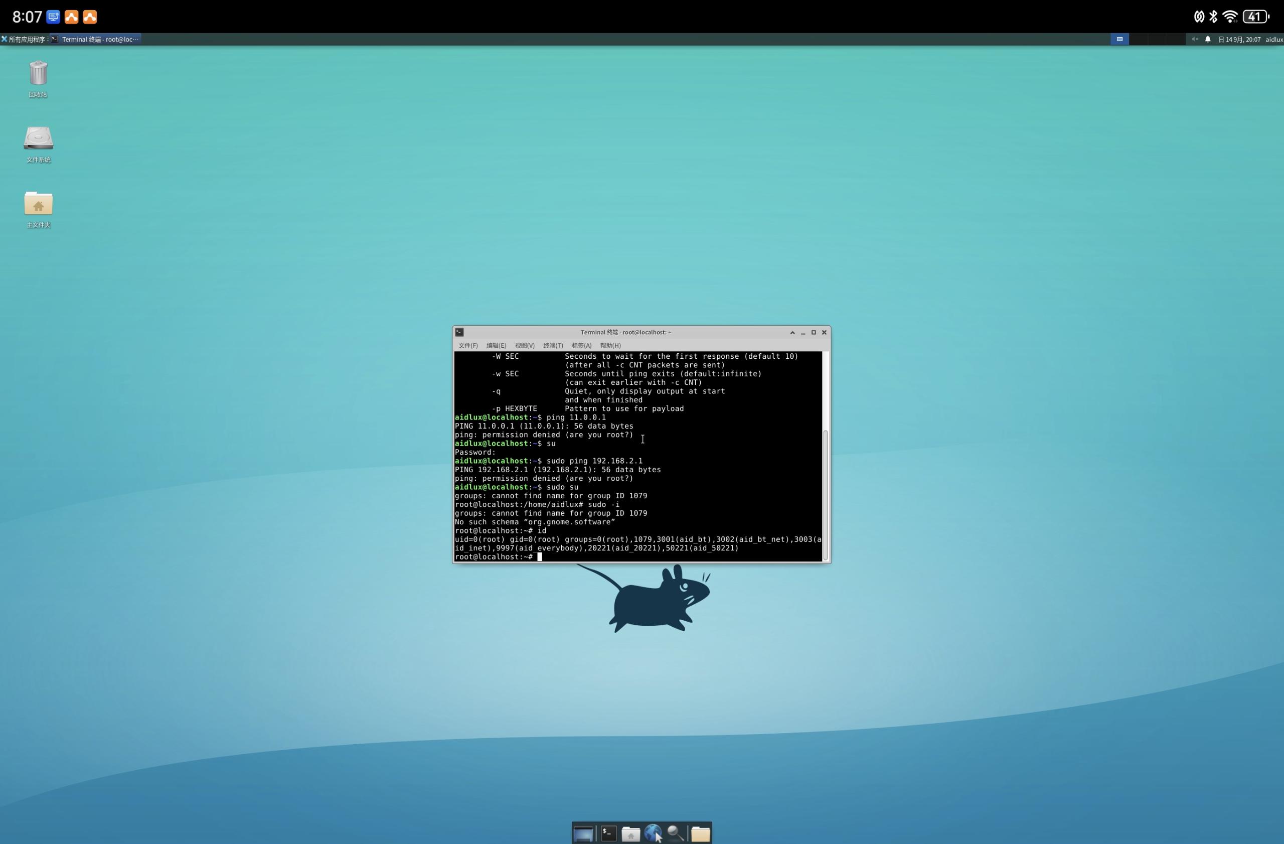This screenshot has width=1284, height=844.
Task: Expand the 所有应用程序 applications menu
Action: click(x=24, y=40)
